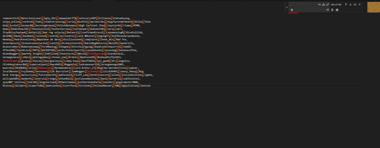Image resolution: width=380 pixels, height=148 pixels.
Task: Click the name 'Vermilioncore'
Action: pyautogui.click(x=100, y=75)
